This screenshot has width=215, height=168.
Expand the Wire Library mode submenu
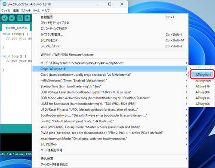coord(110,127)
